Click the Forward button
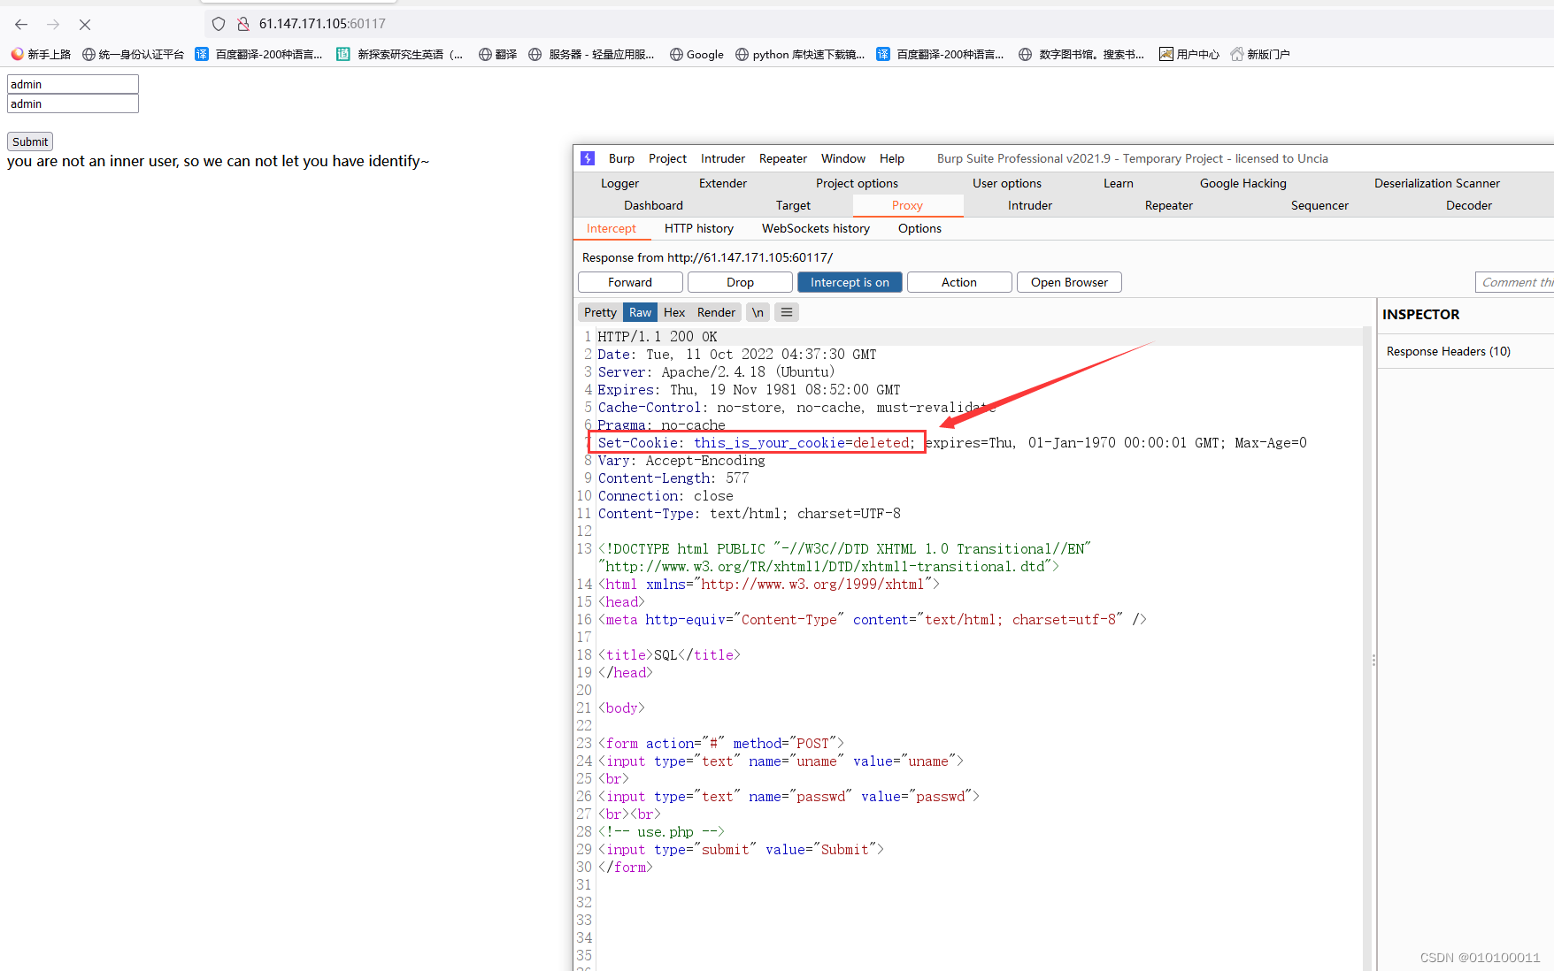Screen dimensions: 1554x971 630,282
